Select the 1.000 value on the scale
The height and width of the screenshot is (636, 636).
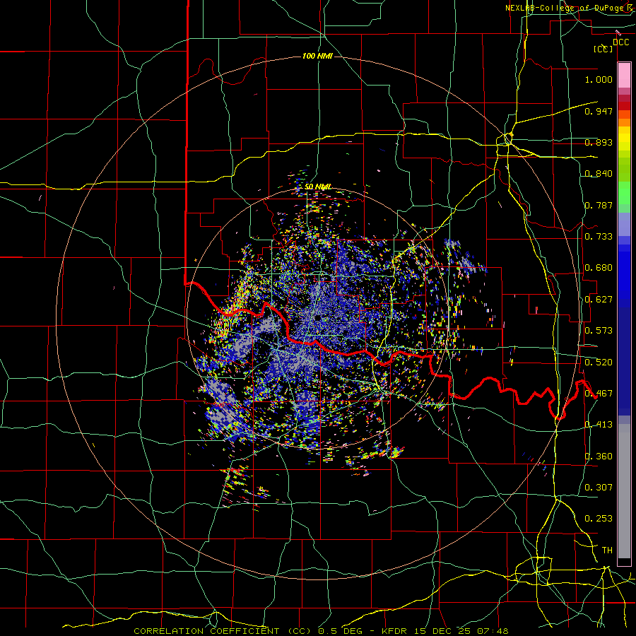point(599,79)
